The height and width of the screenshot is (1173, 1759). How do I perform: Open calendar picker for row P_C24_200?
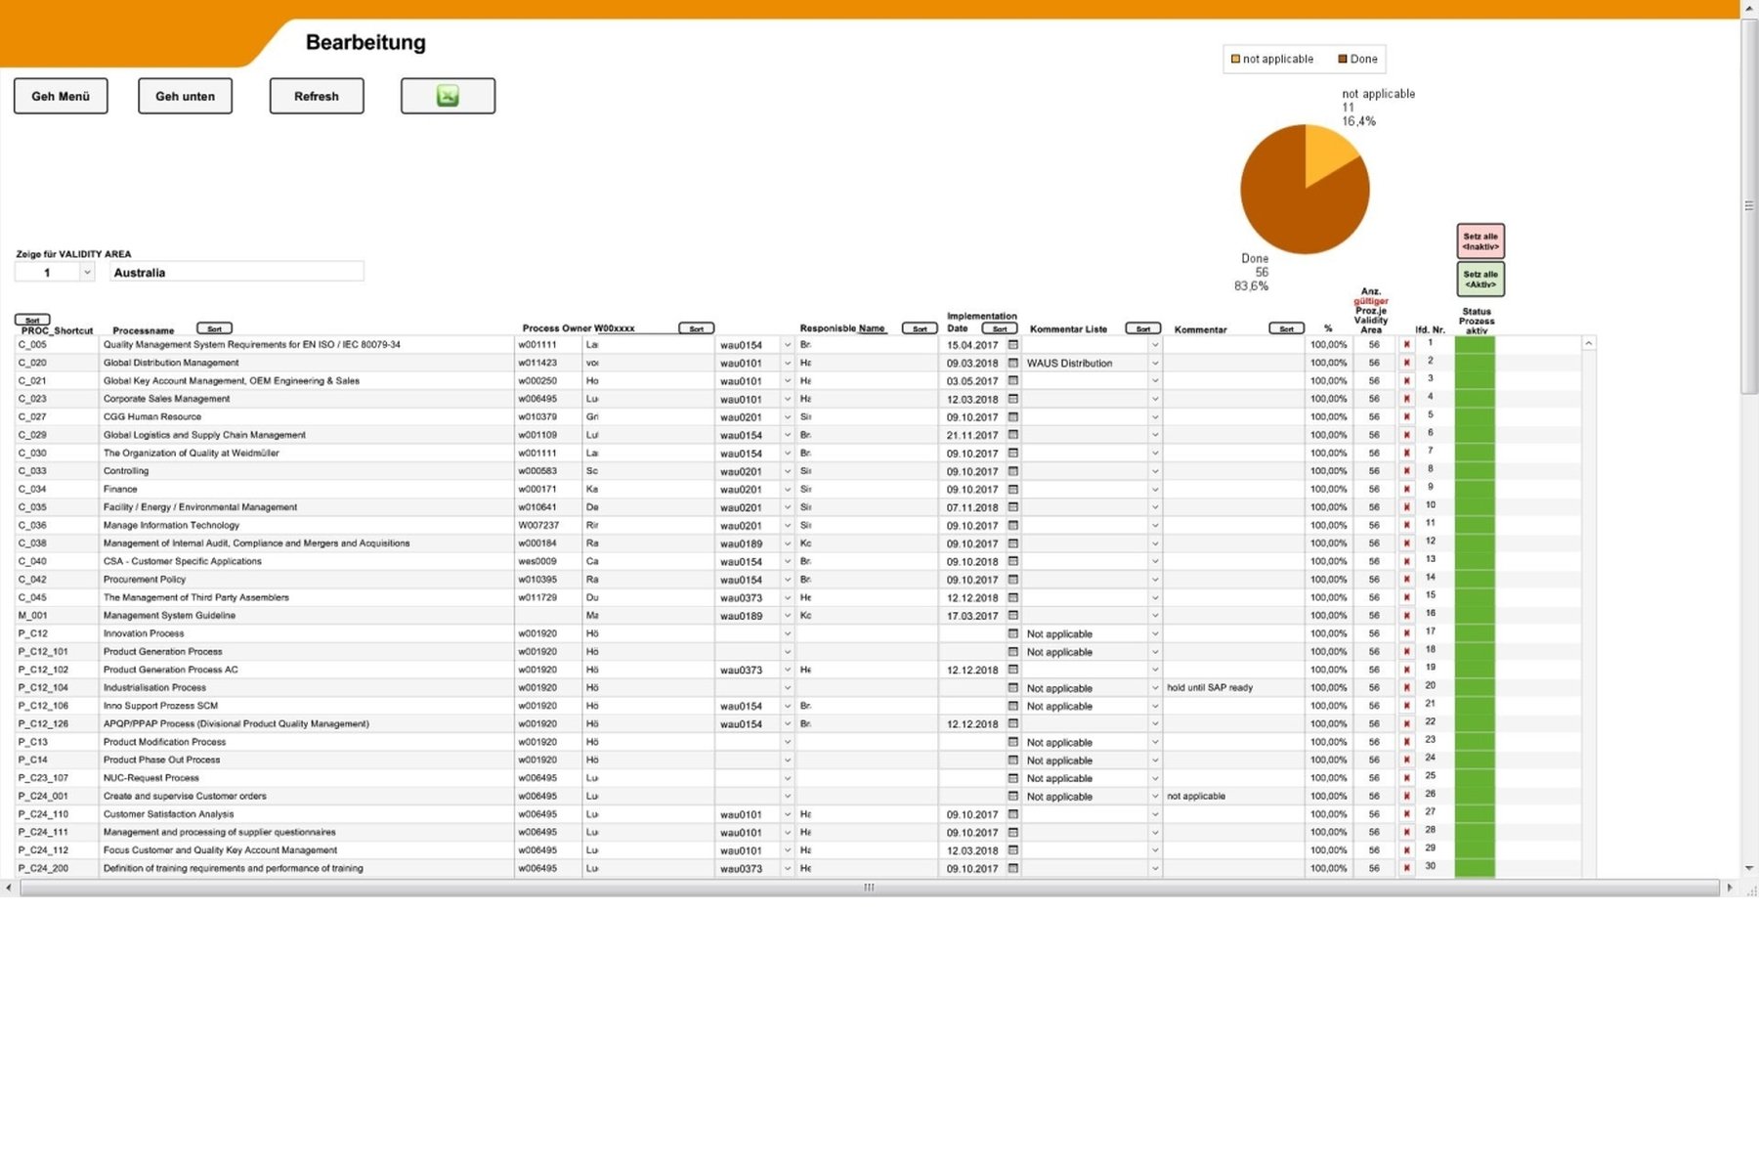tap(1012, 868)
